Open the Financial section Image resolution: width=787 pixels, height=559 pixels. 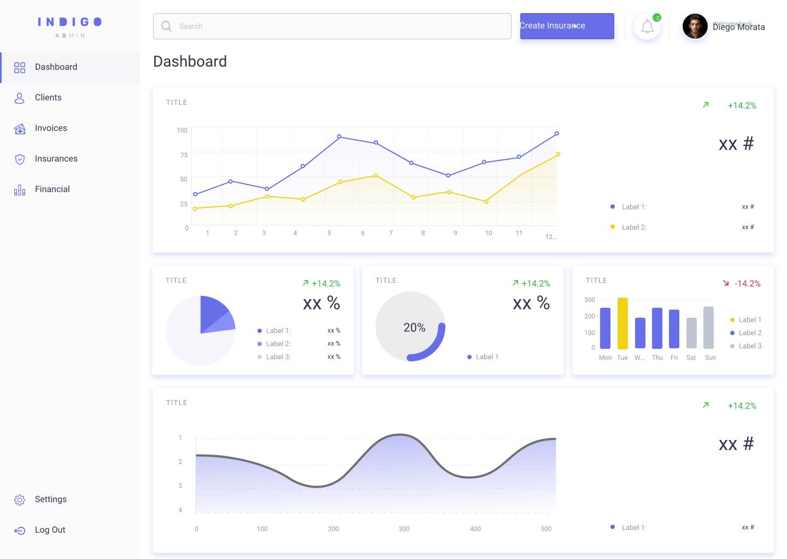pyautogui.click(x=70, y=189)
